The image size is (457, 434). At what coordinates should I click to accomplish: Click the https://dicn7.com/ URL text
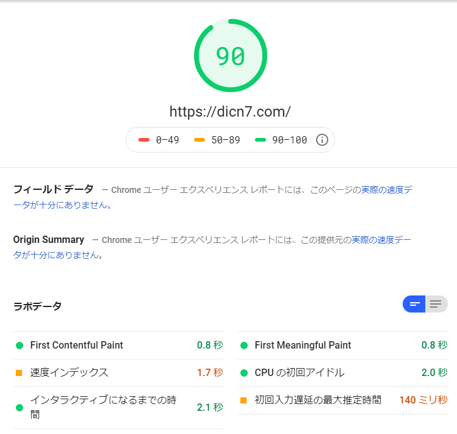230,112
